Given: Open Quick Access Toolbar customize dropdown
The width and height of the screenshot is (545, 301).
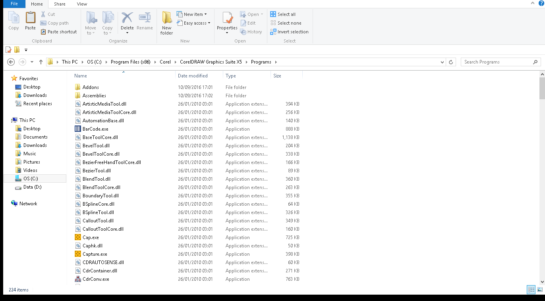Looking at the screenshot, I should coord(26,50).
